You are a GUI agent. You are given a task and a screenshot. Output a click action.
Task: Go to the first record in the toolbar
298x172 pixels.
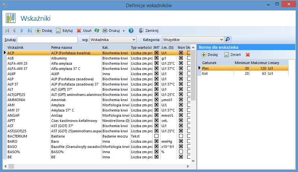point(7,31)
